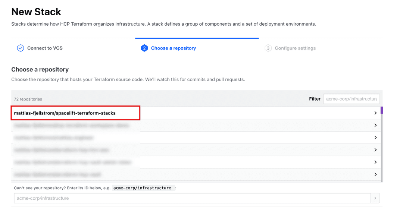
Task: Click the blue step progress bar
Action: coord(197,38)
